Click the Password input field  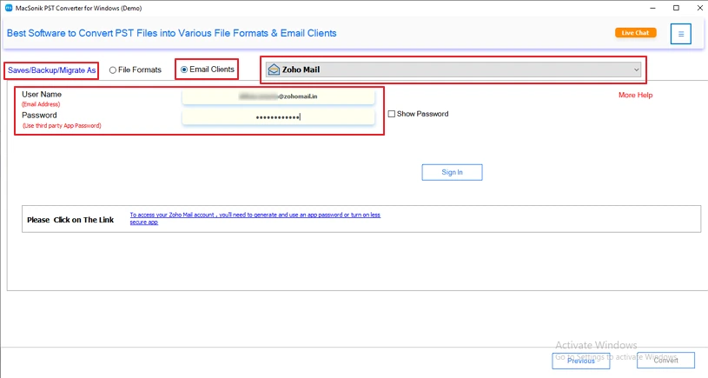coord(278,117)
